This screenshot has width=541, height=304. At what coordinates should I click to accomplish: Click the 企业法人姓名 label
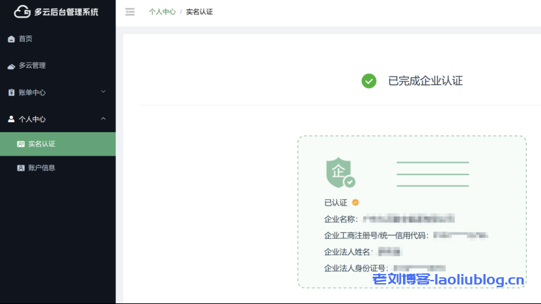coord(349,252)
